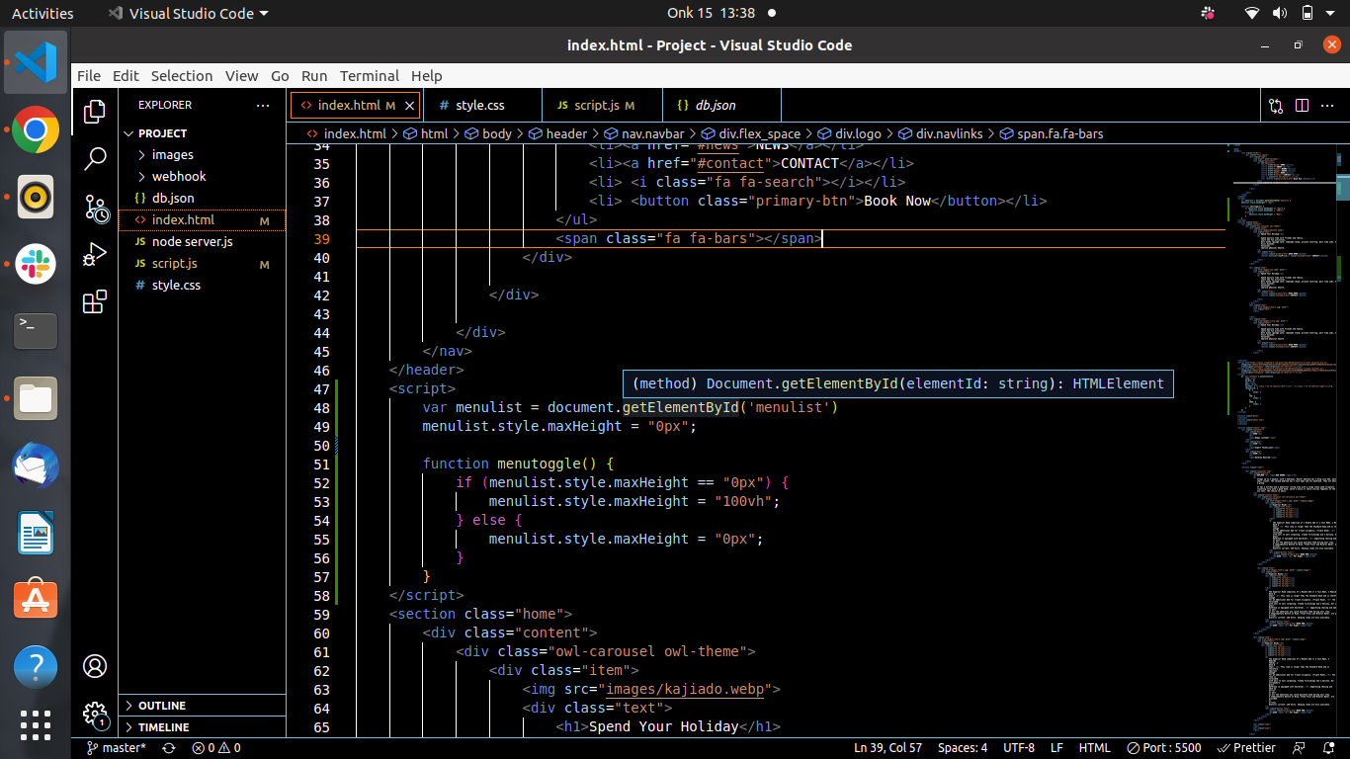Open the Explorer view in the activity bar

(95, 111)
